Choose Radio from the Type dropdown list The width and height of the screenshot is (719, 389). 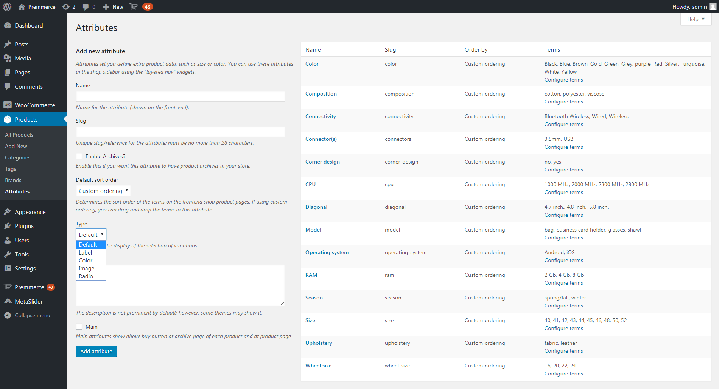tap(86, 276)
